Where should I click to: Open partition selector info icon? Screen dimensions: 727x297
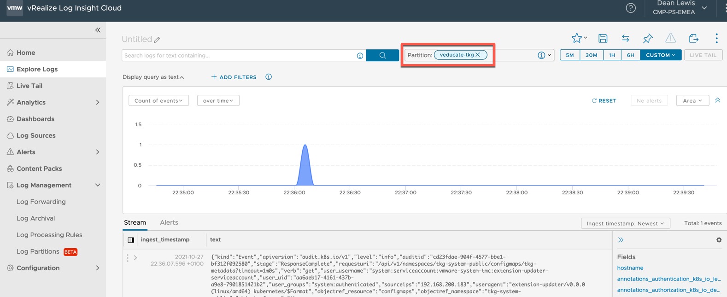click(541, 55)
